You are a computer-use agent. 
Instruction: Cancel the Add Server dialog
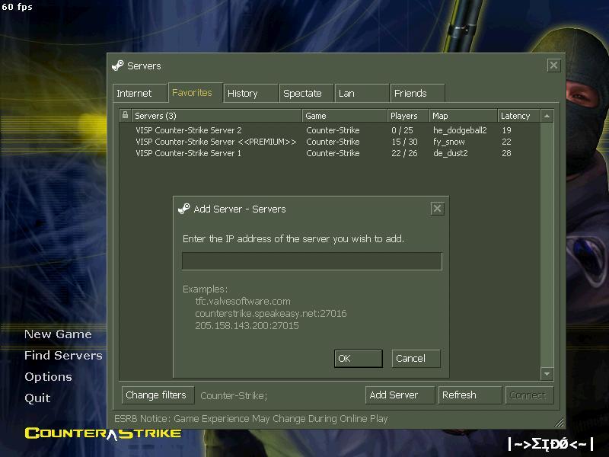[x=416, y=358]
